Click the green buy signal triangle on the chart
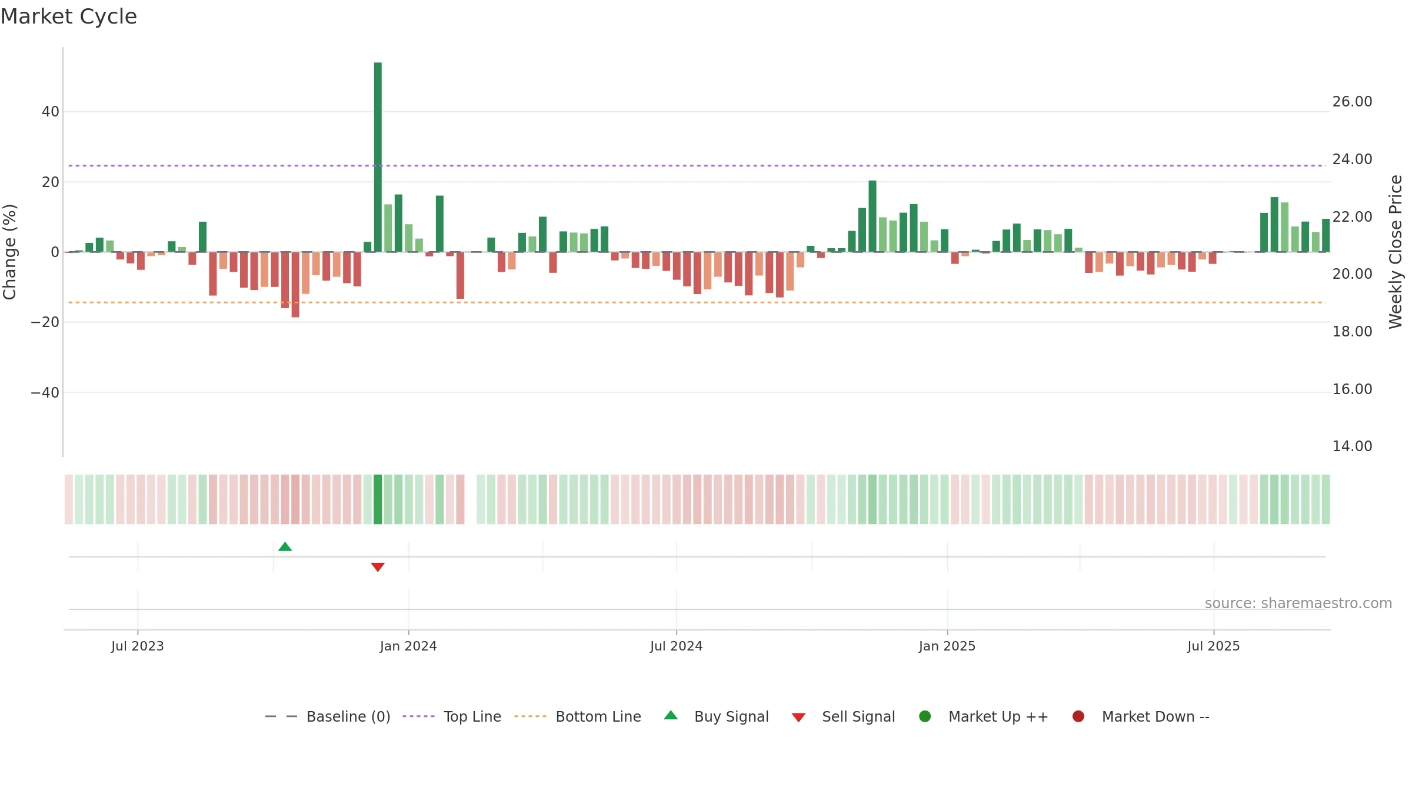This screenshot has height=794, width=1412. (285, 547)
